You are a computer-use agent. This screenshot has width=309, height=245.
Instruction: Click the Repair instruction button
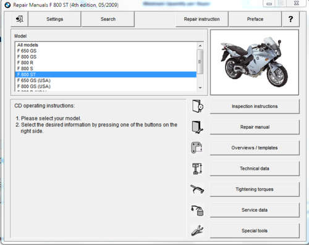coord(201,19)
